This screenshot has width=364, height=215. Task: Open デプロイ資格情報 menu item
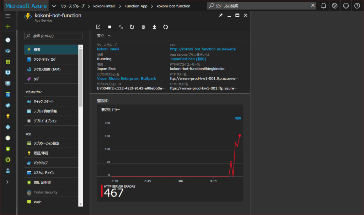(x=51, y=111)
